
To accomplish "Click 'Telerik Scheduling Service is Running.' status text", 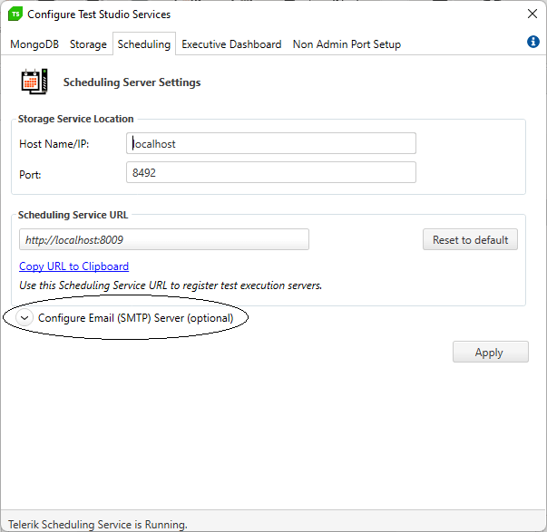I will tap(98, 525).
